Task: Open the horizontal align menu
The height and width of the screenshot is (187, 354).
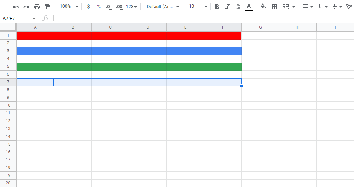Action: click(307, 7)
